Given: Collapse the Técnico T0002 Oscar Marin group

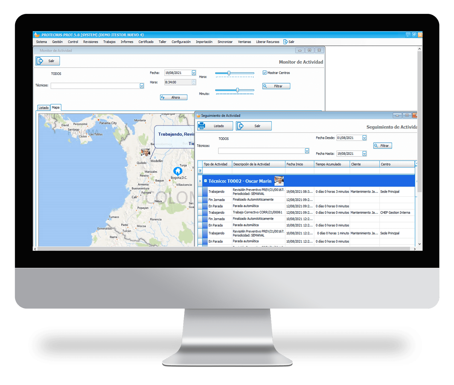Looking at the screenshot, I should tap(205, 181).
